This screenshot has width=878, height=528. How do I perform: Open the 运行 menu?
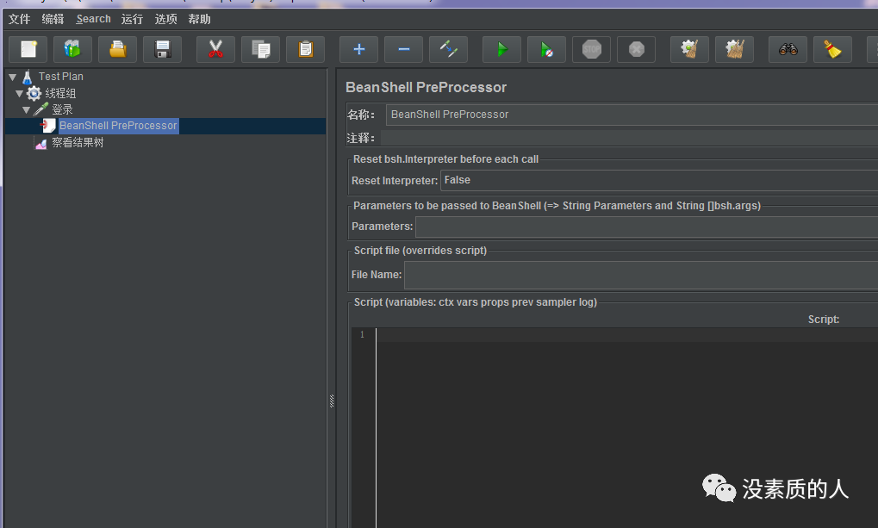132,19
